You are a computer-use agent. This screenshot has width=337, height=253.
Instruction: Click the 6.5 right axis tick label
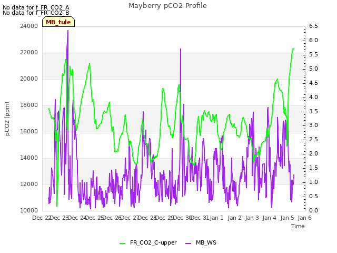(313, 26)
